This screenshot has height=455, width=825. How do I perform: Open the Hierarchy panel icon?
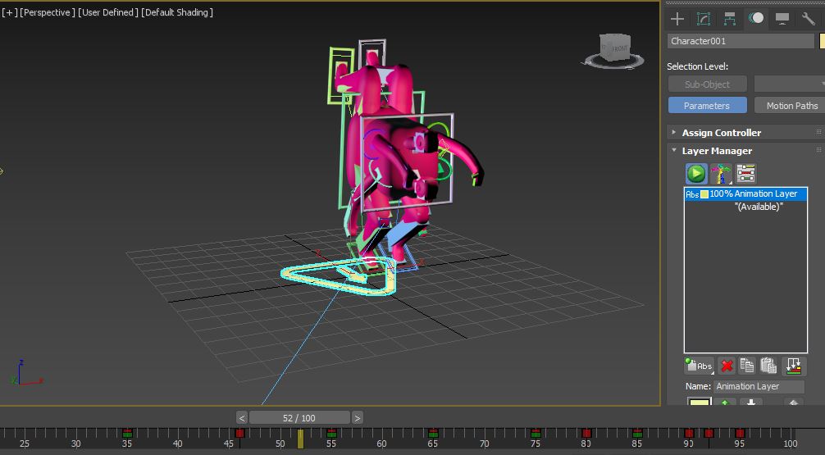click(x=730, y=18)
